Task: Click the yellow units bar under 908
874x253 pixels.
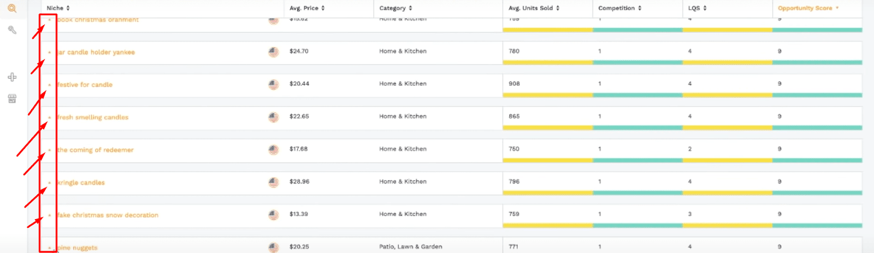Action: tap(547, 95)
